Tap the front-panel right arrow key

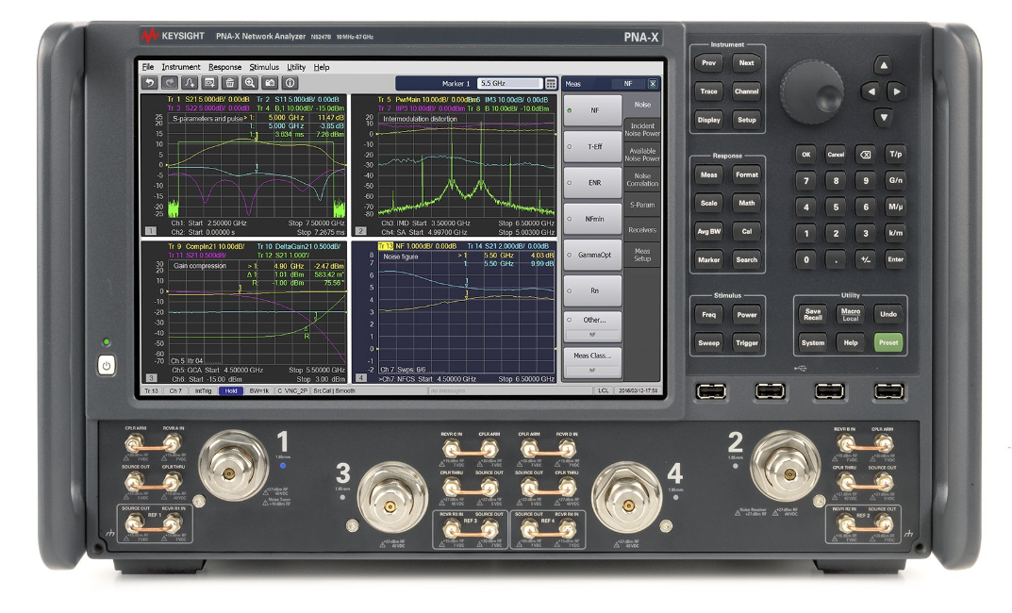(897, 91)
